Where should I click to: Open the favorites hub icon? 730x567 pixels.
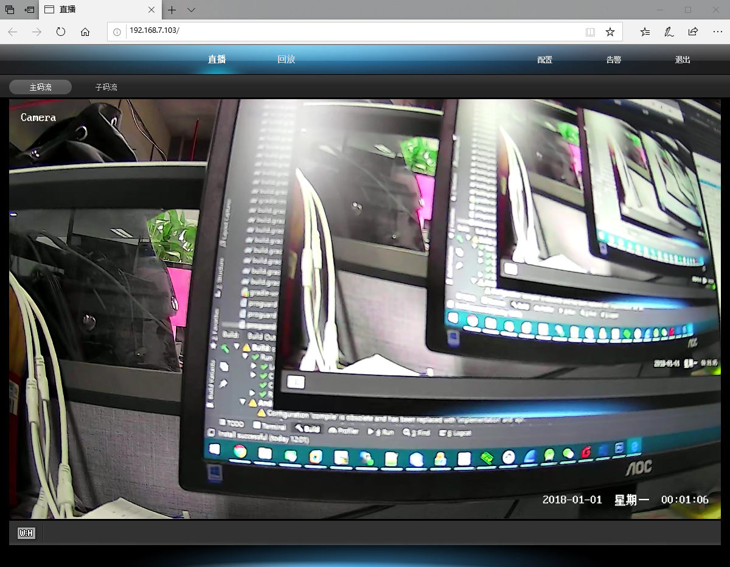coord(645,32)
